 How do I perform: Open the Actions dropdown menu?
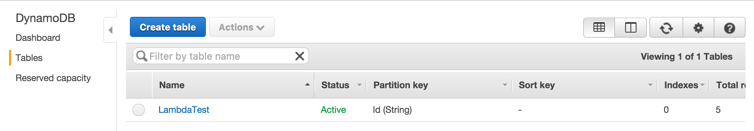[x=242, y=27]
